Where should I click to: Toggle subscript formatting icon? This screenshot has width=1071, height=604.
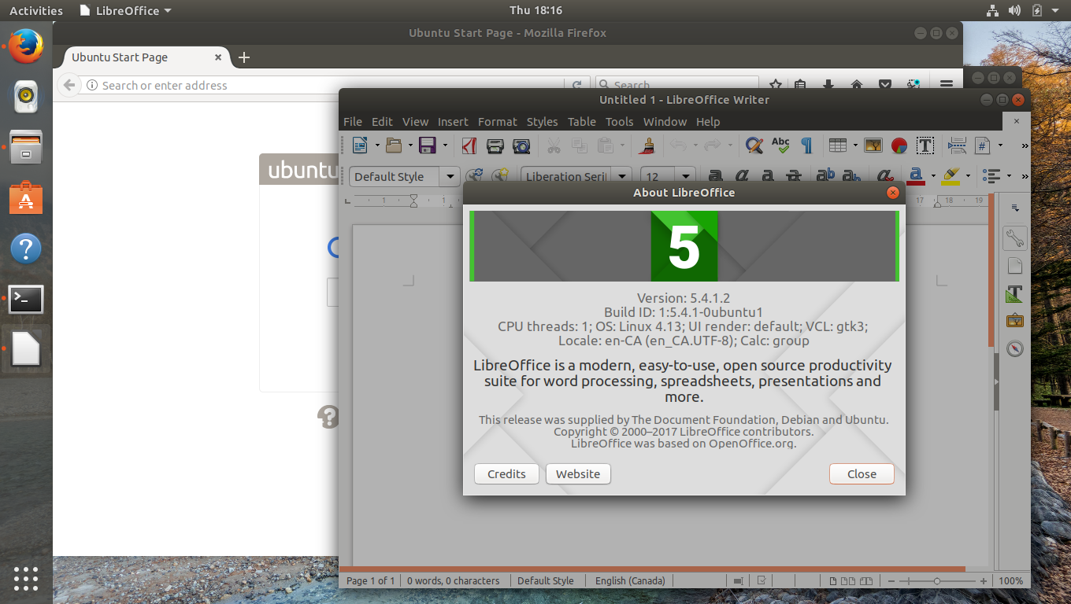[851, 176]
